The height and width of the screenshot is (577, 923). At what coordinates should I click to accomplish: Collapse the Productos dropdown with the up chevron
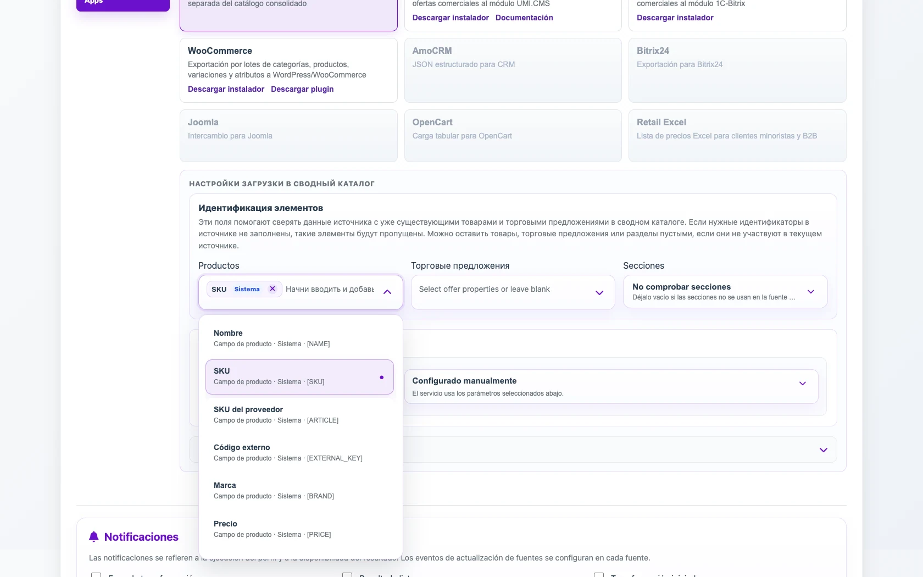[x=387, y=292]
